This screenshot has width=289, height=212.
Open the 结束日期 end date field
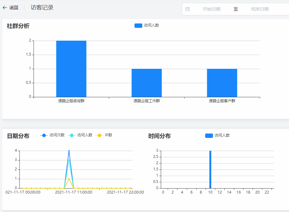point(260,9)
